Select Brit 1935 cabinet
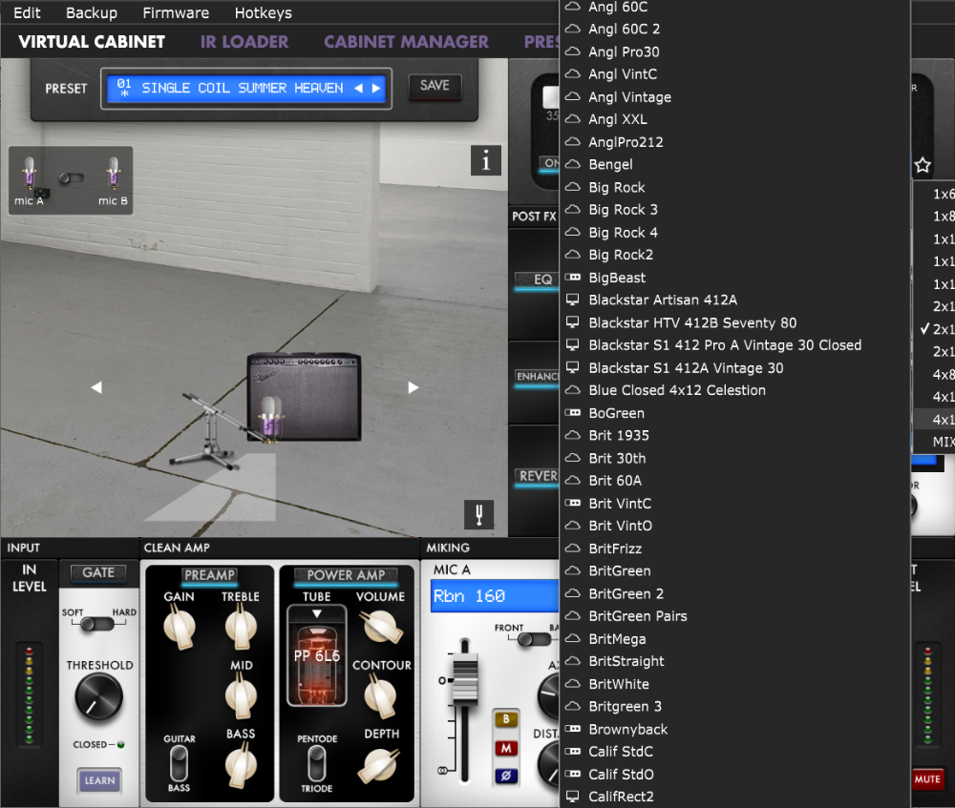The width and height of the screenshot is (955, 808). (x=734, y=436)
